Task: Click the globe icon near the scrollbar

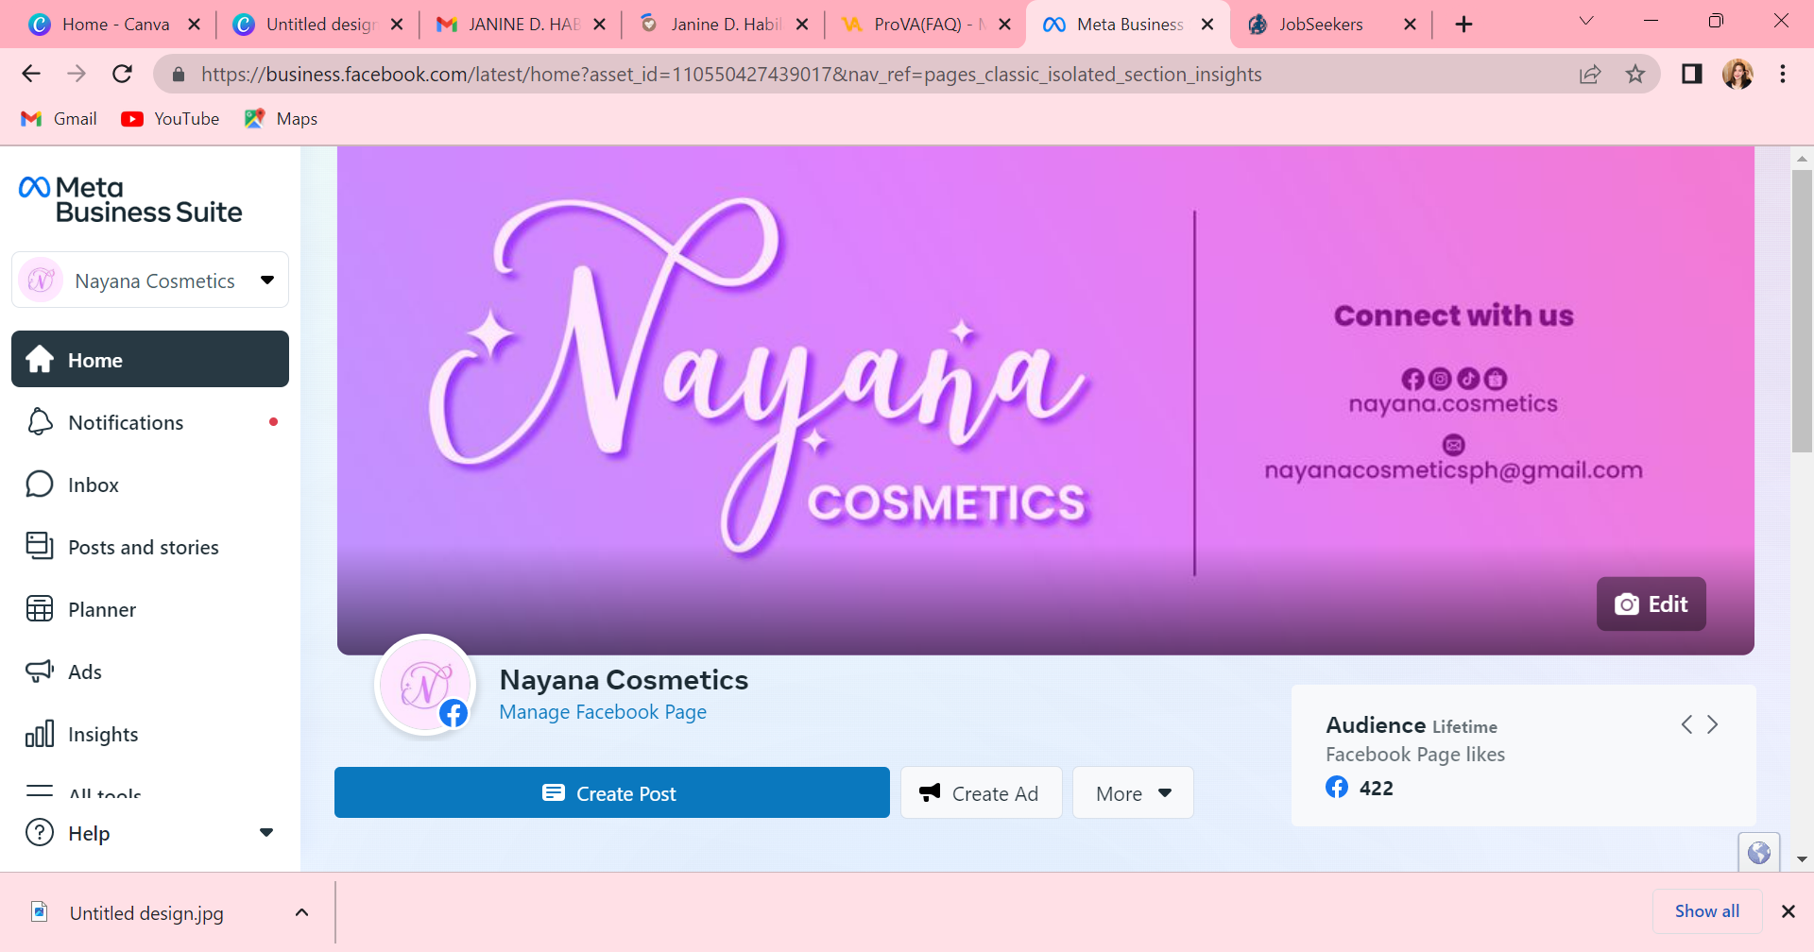Action: (1759, 853)
